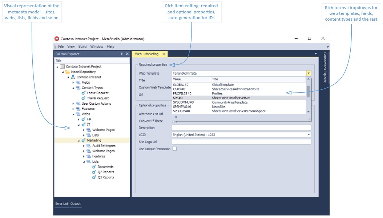Select SPS#0 SharePointPortalServerSite from the list

[x=218, y=97]
